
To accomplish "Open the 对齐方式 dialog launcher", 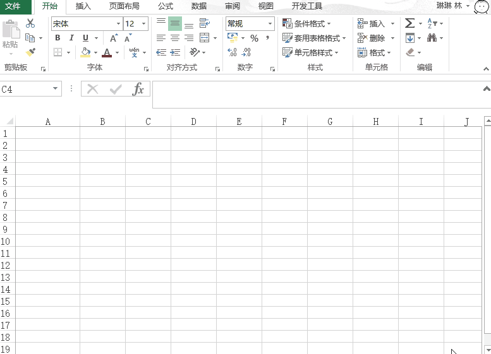I will tap(217, 69).
